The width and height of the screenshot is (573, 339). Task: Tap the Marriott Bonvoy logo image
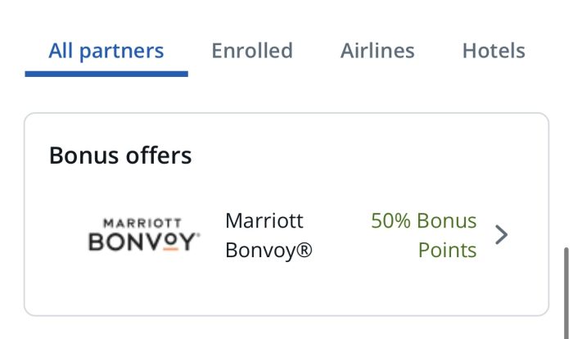click(144, 235)
